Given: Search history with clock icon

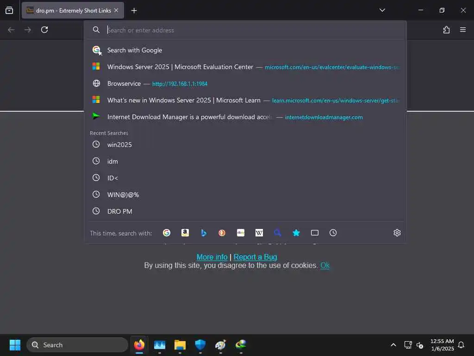Looking at the screenshot, I should pyautogui.click(x=333, y=233).
